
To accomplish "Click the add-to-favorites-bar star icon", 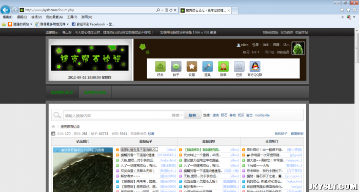I will point(4,24).
